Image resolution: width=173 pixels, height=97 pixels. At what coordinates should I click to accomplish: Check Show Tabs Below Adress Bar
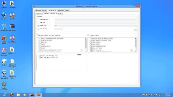click(40, 58)
